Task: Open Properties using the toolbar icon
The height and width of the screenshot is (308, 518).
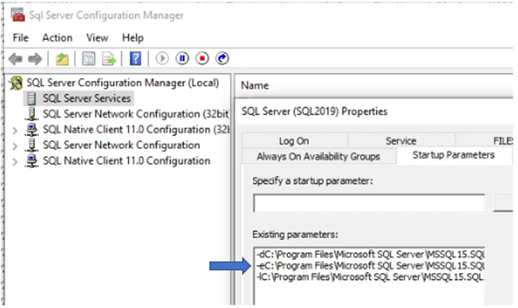Action: point(88,59)
